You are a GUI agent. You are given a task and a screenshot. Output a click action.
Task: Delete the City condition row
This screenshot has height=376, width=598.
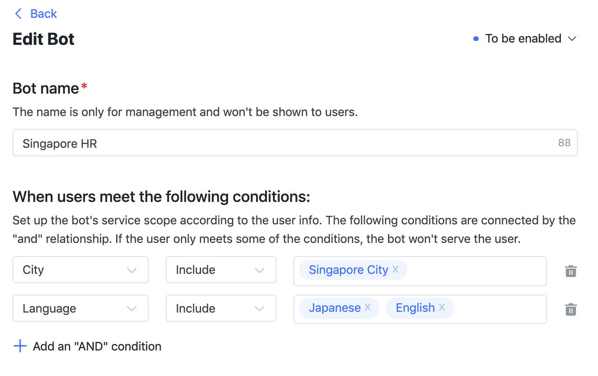click(x=570, y=271)
